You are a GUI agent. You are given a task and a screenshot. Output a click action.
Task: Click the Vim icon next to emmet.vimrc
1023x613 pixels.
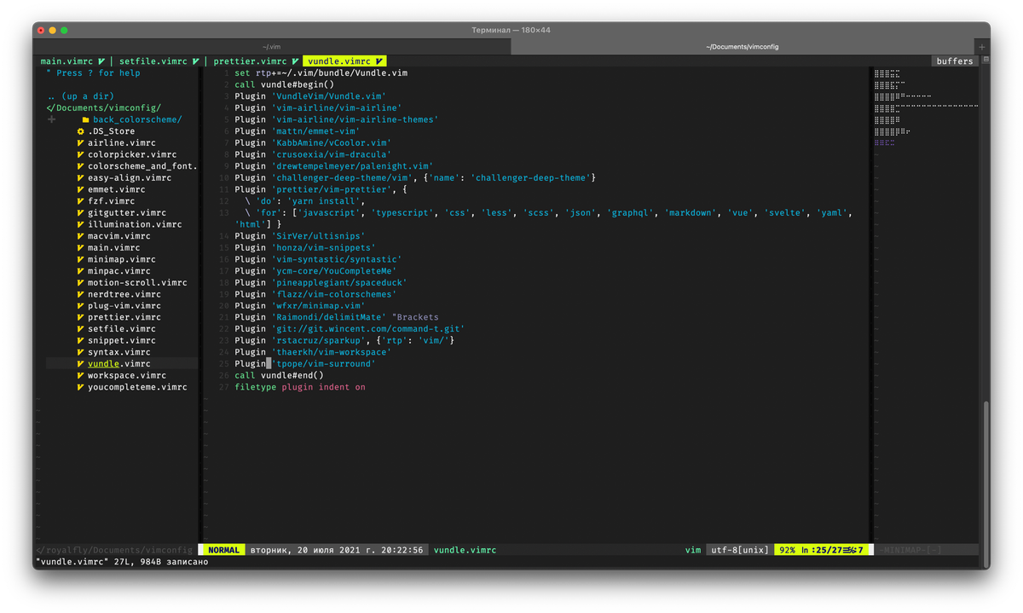81,189
